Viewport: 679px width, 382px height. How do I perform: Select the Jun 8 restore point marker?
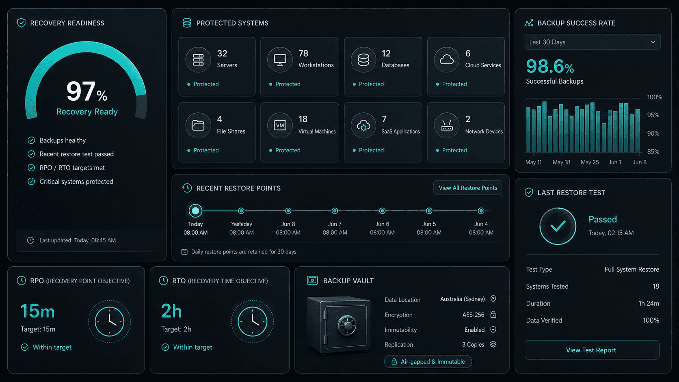click(288, 211)
